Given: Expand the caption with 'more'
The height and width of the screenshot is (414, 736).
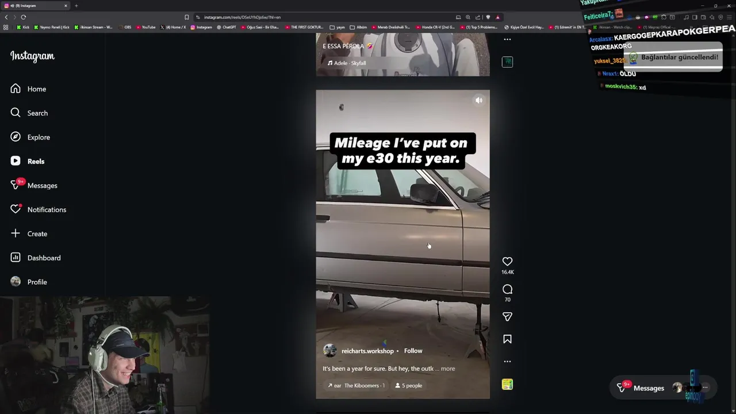Looking at the screenshot, I should [x=448, y=369].
